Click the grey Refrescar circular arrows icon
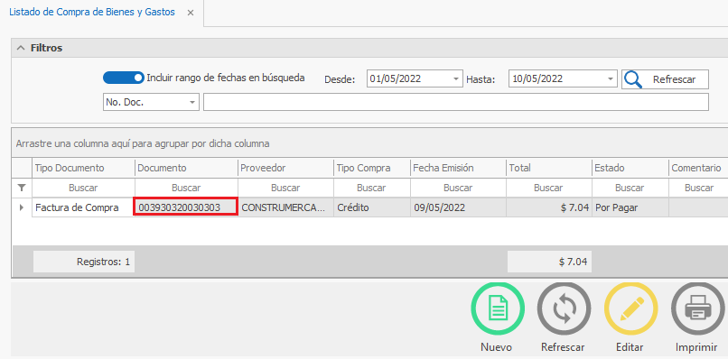The width and height of the screenshot is (728, 359). 565,308
